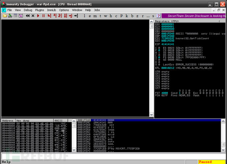Open the ImmLib menu
The width and height of the screenshot is (227, 164).
51,10
